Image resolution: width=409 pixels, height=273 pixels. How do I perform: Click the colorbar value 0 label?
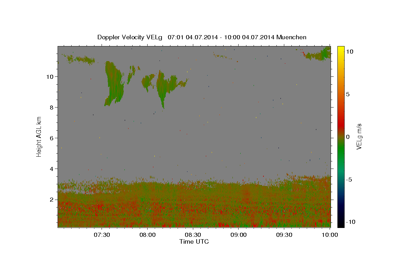coord(348,137)
